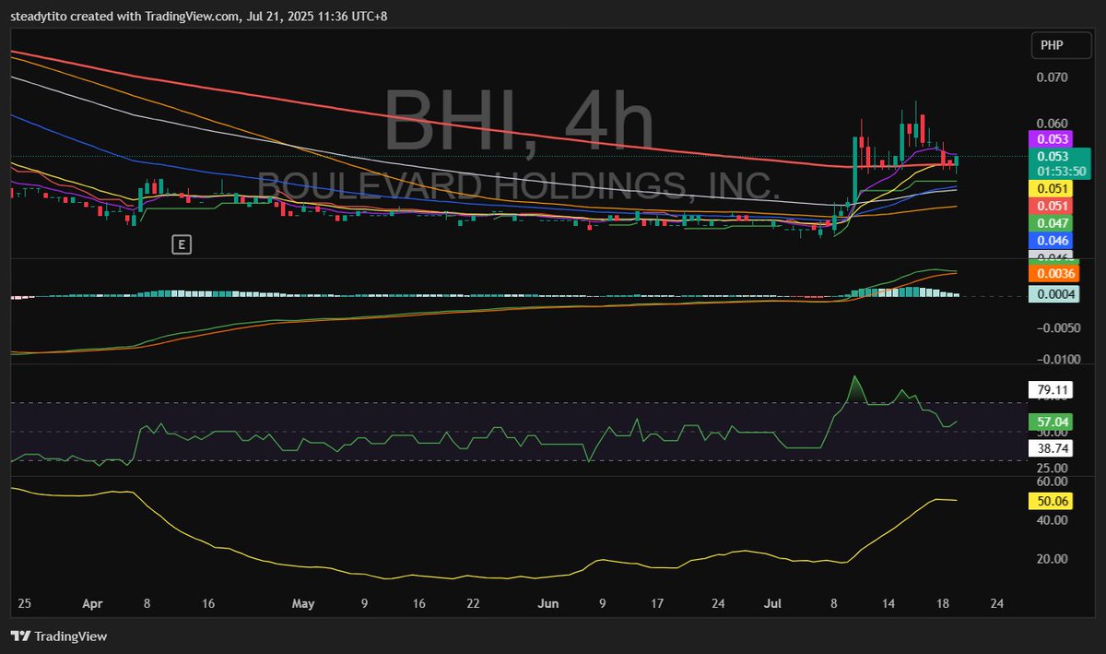The image size is (1106, 654).
Task: Click the Apr date label
Action: pos(92,605)
